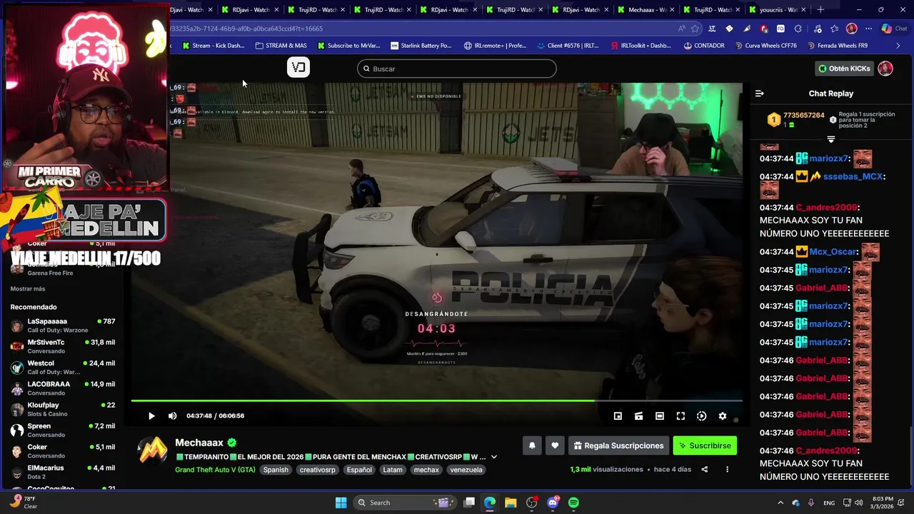Open ElMacarius recommended channel

click(63, 472)
